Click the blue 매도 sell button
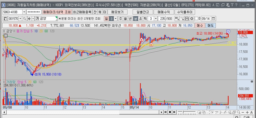Screen dimensions: 256x118 [210, 25]
